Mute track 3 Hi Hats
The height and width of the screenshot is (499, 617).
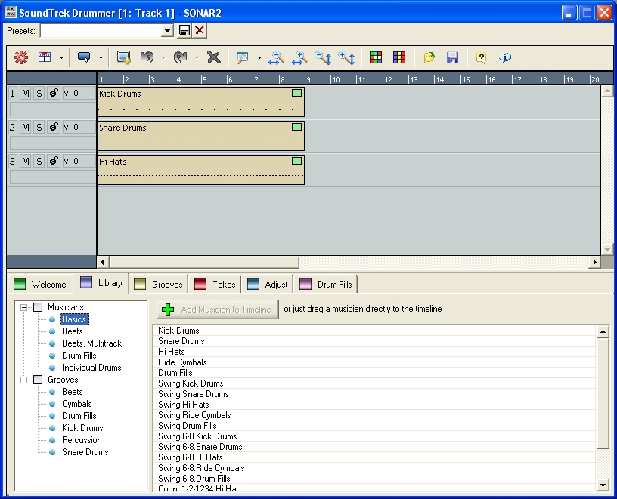point(26,161)
